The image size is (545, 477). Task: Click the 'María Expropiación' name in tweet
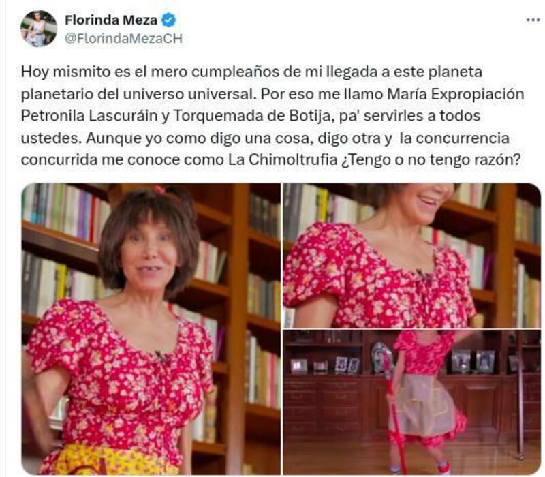455,94
